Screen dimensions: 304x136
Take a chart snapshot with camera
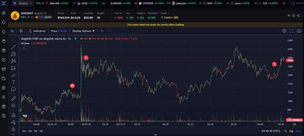pyautogui.click(x=299, y=31)
